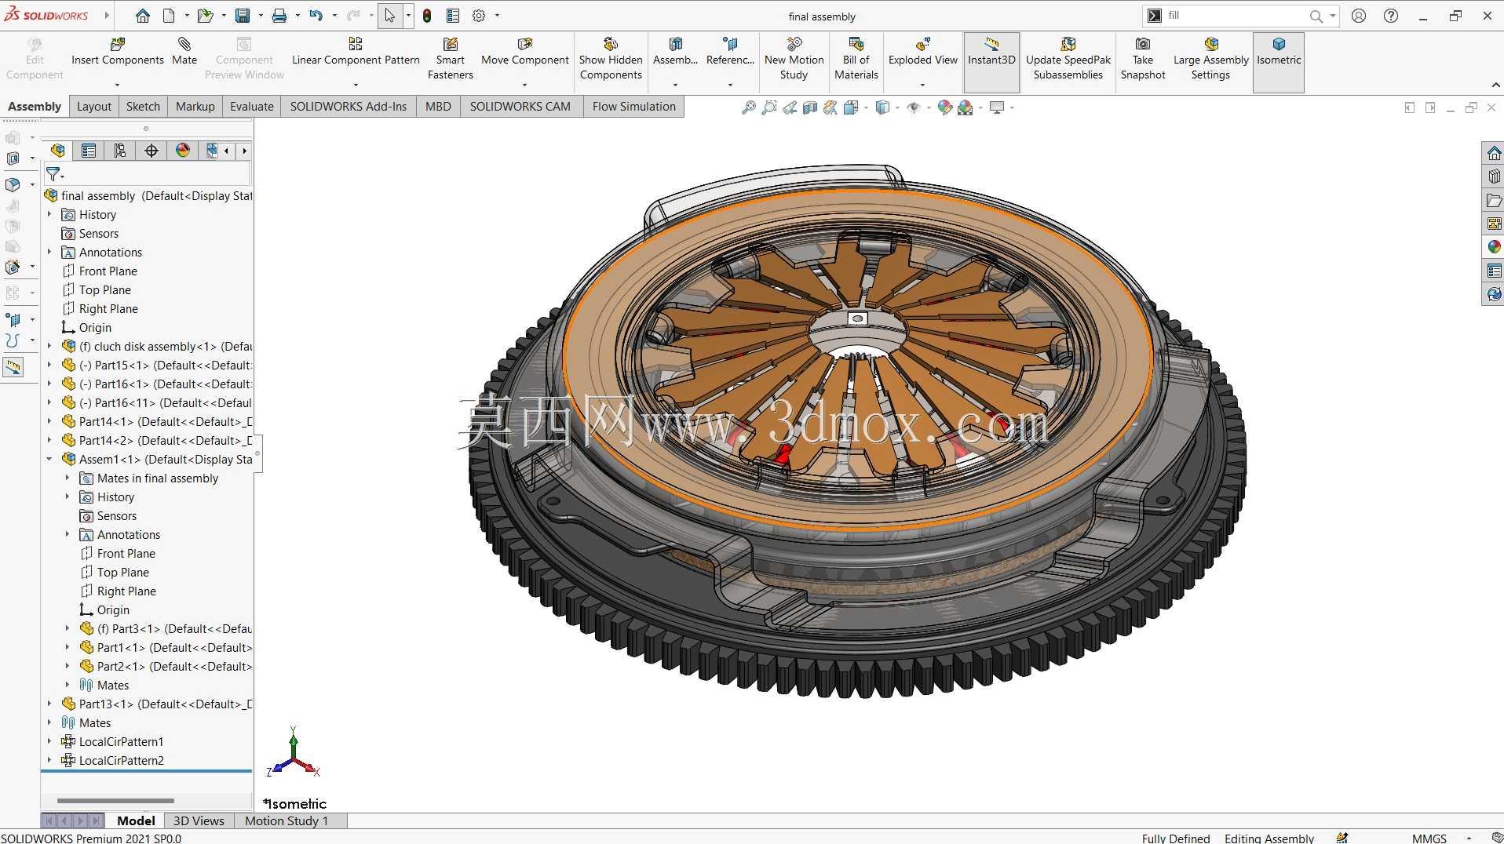Image resolution: width=1504 pixels, height=844 pixels.
Task: Click the Rebuild traffic light icon
Action: click(427, 16)
